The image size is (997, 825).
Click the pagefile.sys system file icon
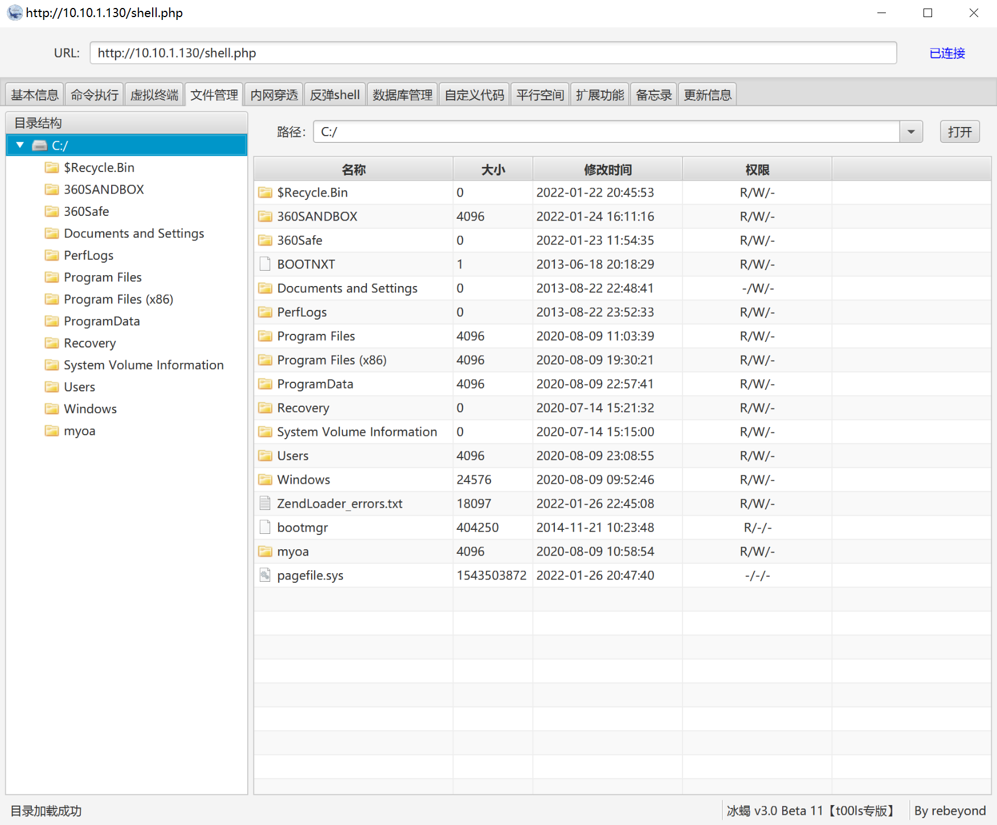(265, 575)
